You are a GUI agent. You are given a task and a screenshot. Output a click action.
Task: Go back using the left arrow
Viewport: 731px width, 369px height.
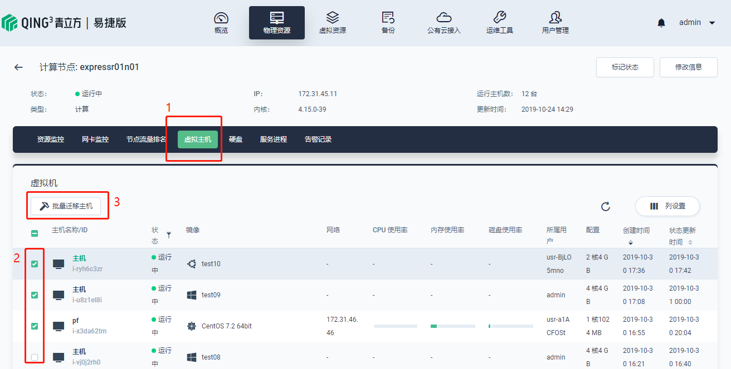tap(19, 67)
